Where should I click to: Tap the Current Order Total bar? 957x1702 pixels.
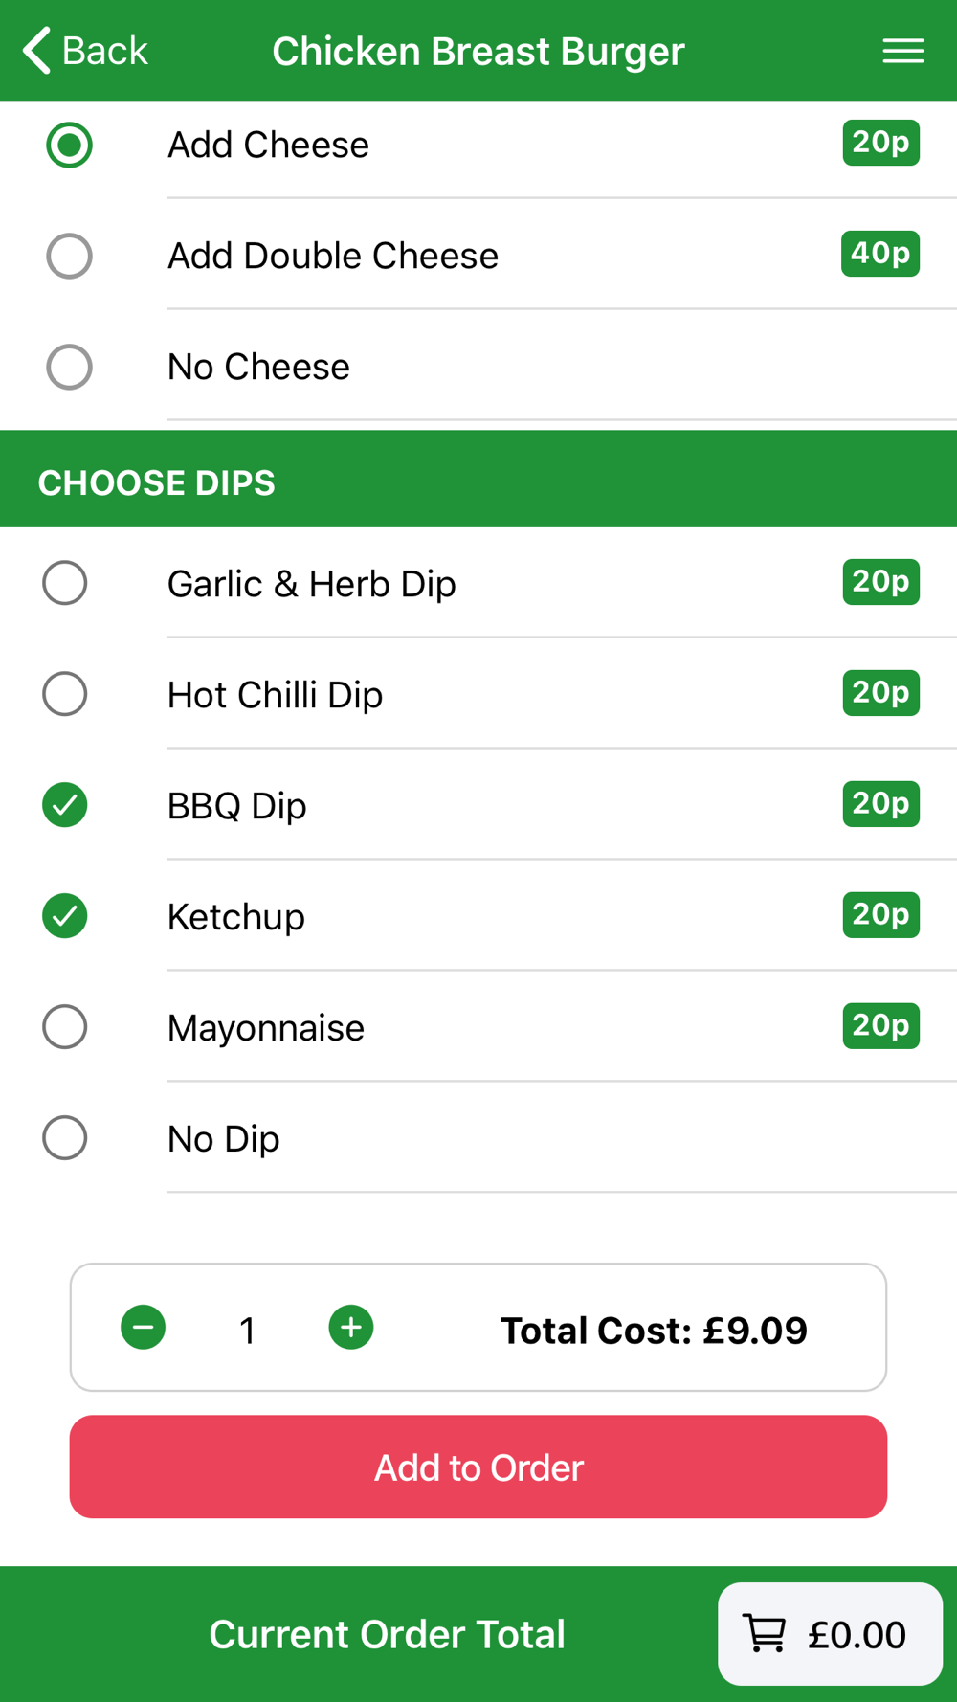(387, 1634)
